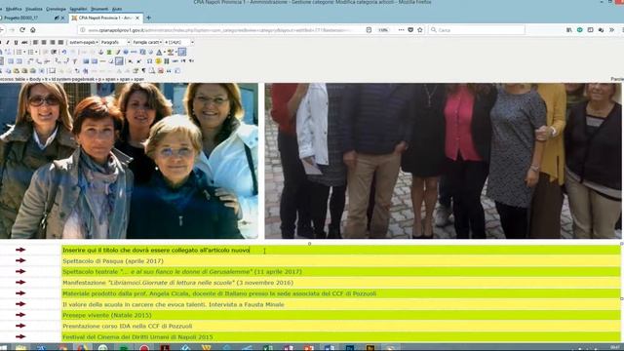This screenshot has height=351, width=624.
Task: Click 'Presepe vivente (Natale 2015)' link
Action: (x=106, y=315)
